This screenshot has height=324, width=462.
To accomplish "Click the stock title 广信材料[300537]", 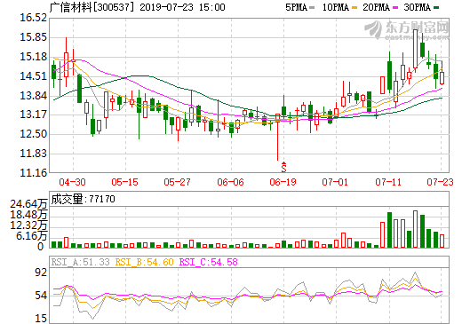I will (x=92, y=7).
